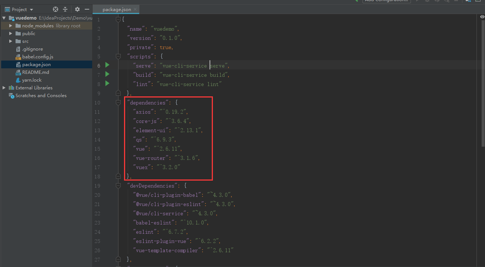Viewport: 485px width, 267px height.
Task: Click the "core-js" dependency key
Action: pos(147,121)
